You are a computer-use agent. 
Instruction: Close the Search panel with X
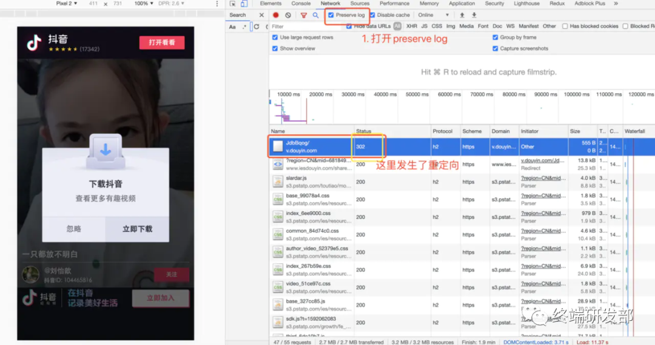pos(261,15)
